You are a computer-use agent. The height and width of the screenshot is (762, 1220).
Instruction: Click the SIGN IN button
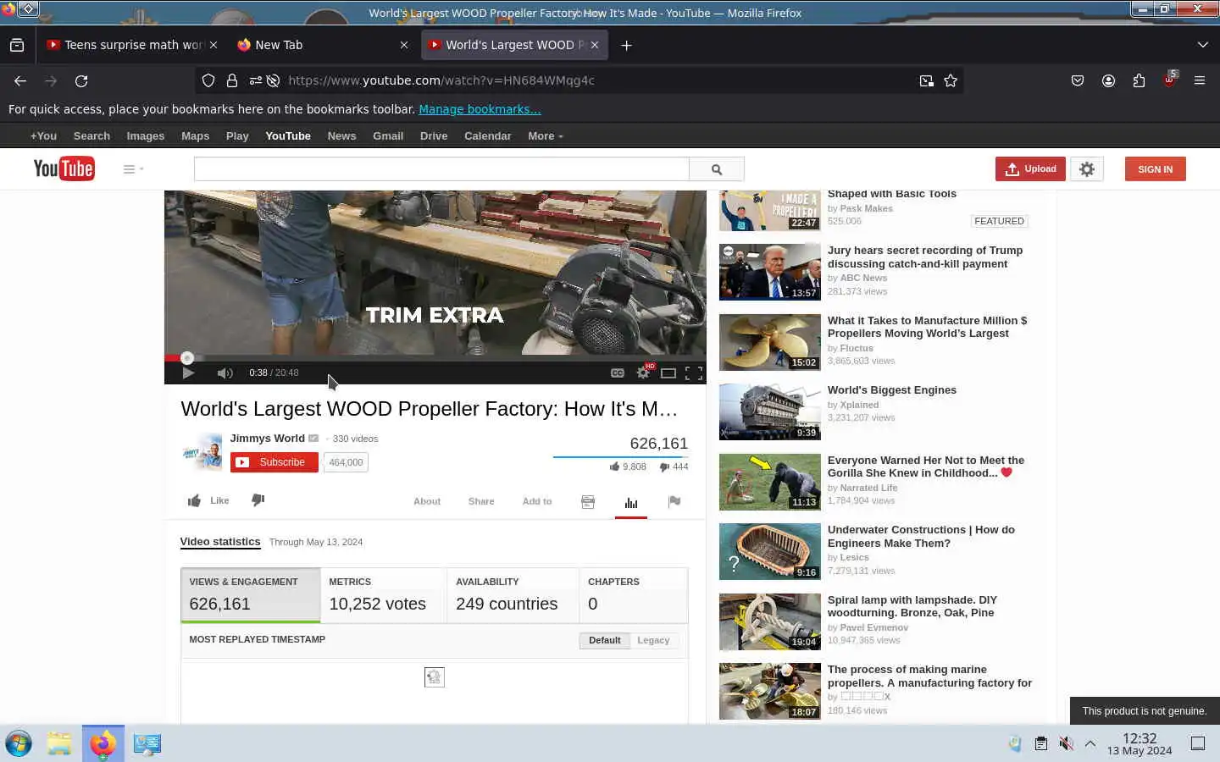pyautogui.click(x=1155, y=169)
